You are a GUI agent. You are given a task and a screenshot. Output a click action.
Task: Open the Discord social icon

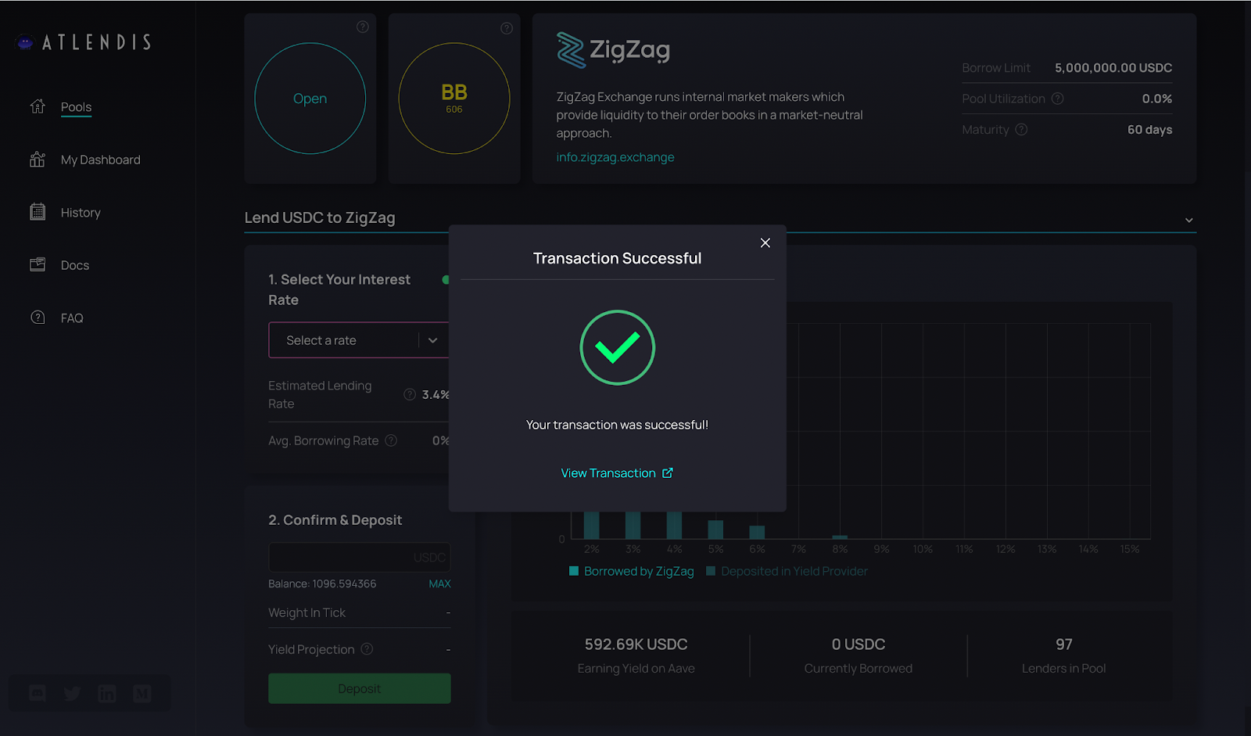pos(38,693)
